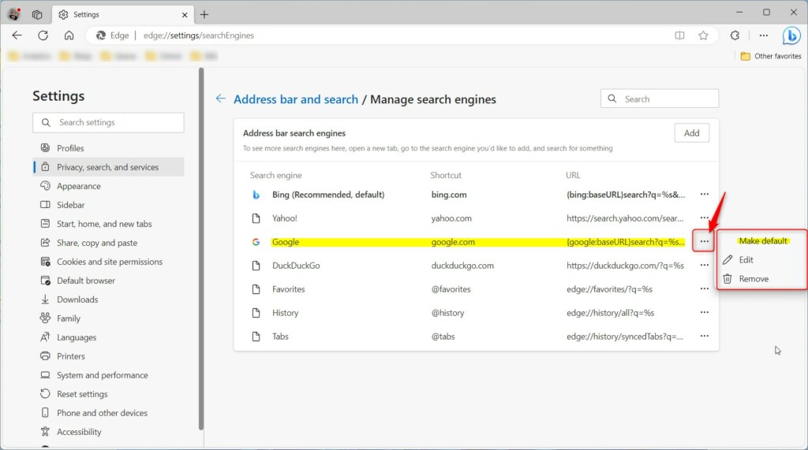Open Share, copy and paste settings

coord(108,243)
